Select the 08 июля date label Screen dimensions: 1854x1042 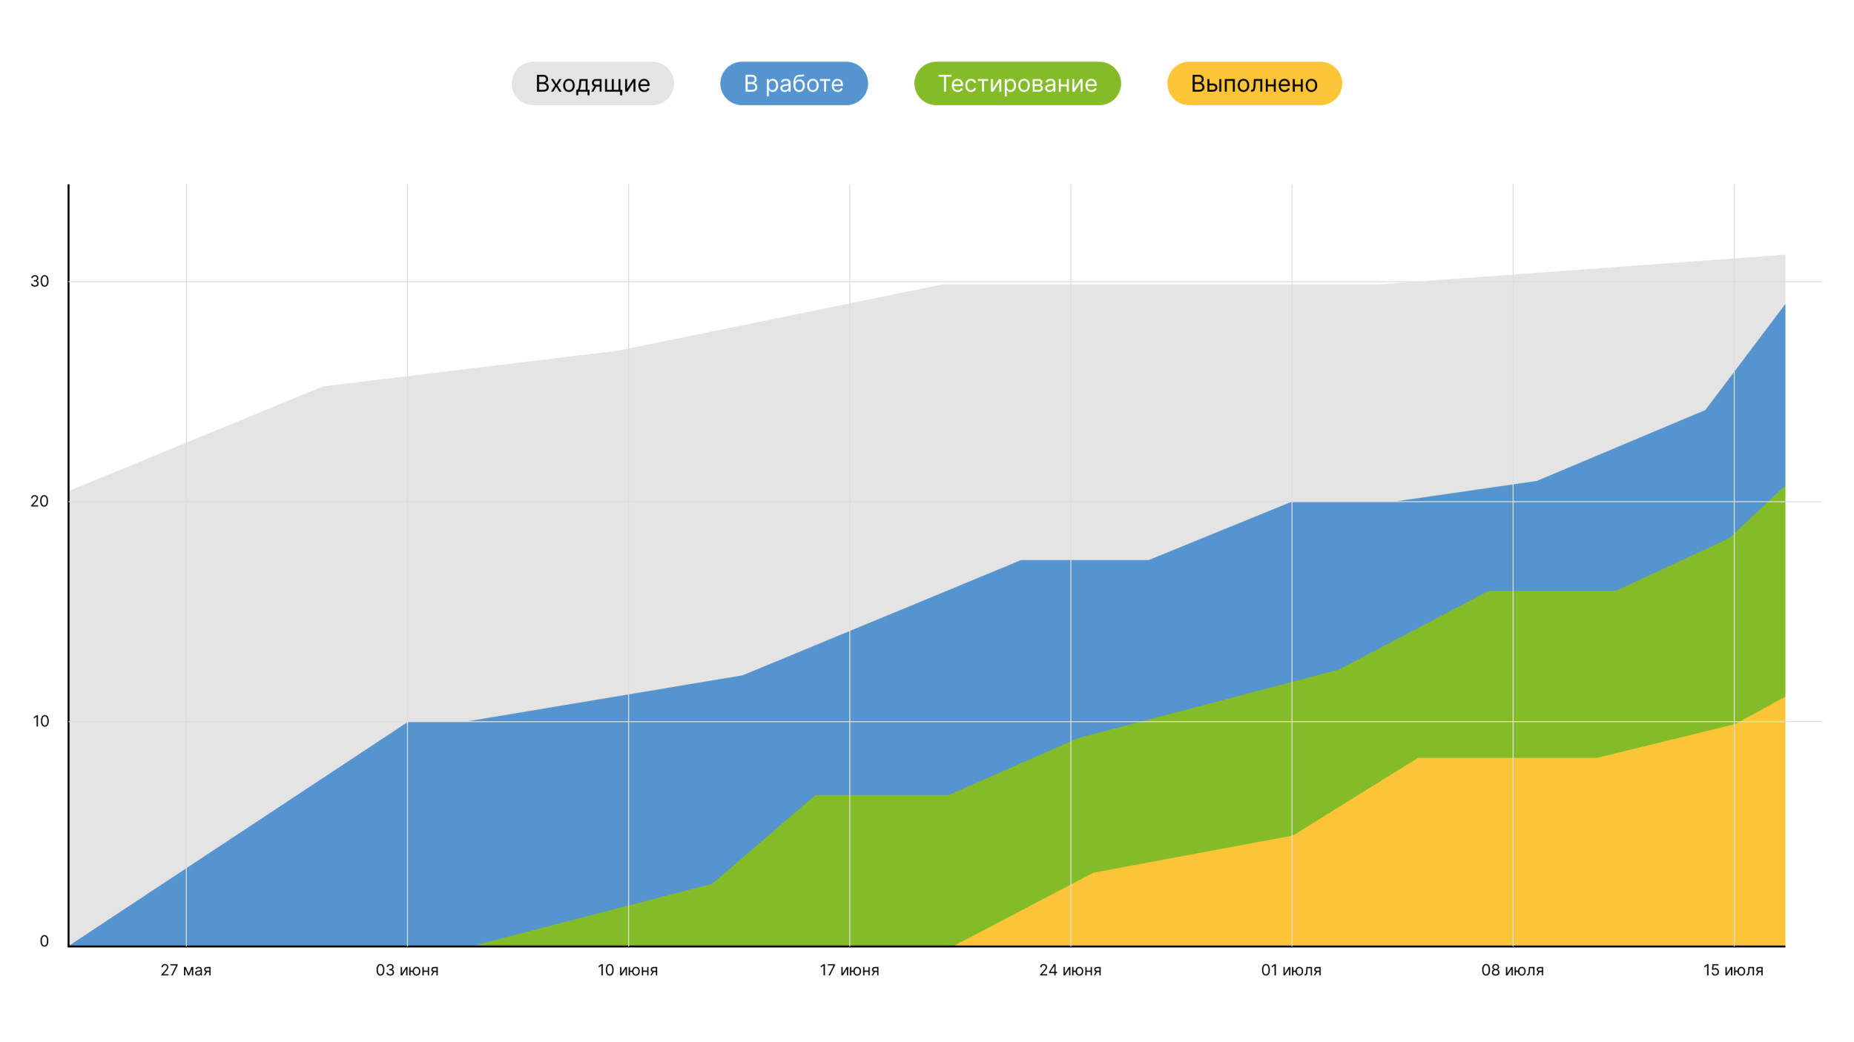pyautogui.click(x=1512, y=970)
